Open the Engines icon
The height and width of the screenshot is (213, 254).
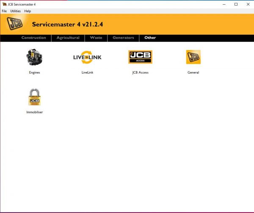coord(34,57)
